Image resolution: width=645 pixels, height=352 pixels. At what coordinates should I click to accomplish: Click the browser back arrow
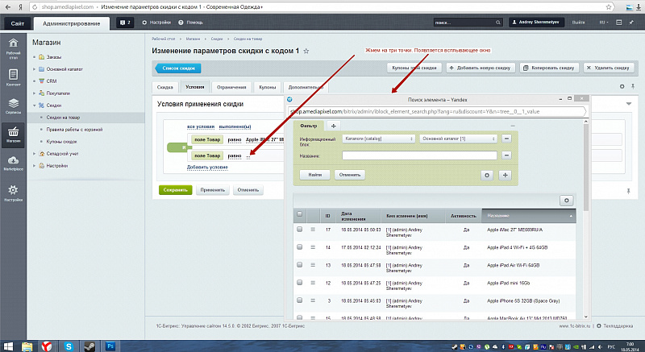8,7
